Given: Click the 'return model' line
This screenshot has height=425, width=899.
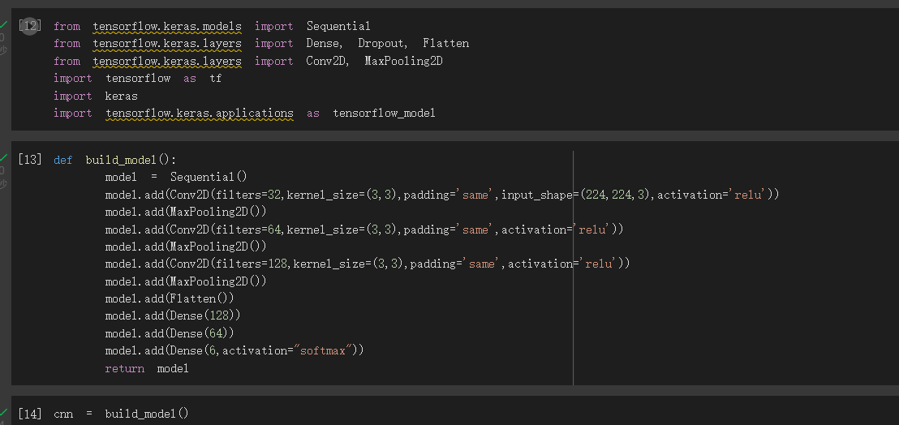Looking at the screenshot, I should tap(147, 369).
